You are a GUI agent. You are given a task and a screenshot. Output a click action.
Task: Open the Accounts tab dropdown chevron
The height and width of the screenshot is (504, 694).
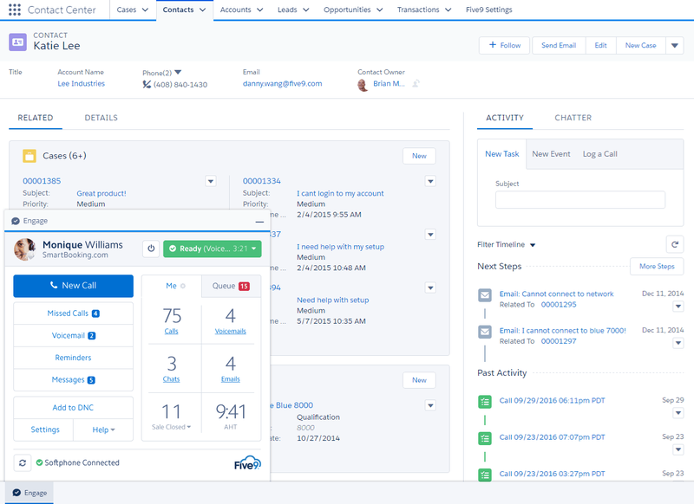point(259,10)
